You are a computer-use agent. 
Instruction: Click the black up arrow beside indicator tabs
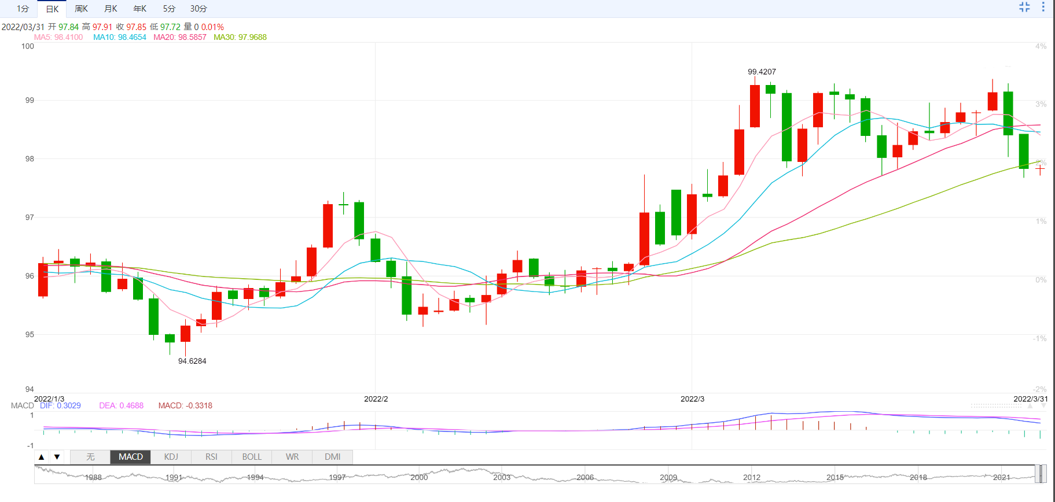[x=41, y=457]
